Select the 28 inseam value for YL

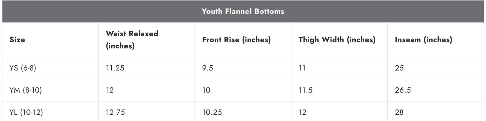pyautogui.click(x=399, y=112)
